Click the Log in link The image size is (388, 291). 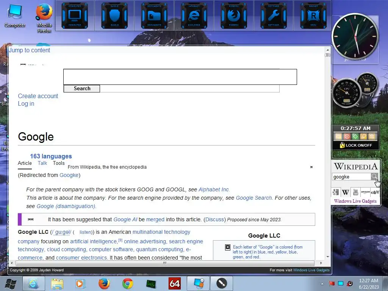[26, 104]
